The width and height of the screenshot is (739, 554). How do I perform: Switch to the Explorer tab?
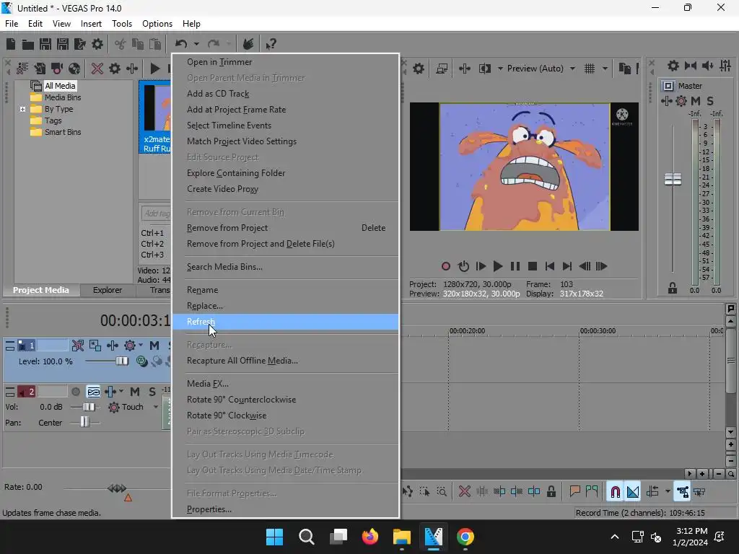(108, 290)
